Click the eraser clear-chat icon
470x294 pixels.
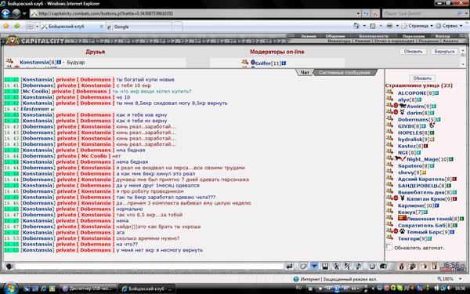pyautogui.click(x=303, y=267)
